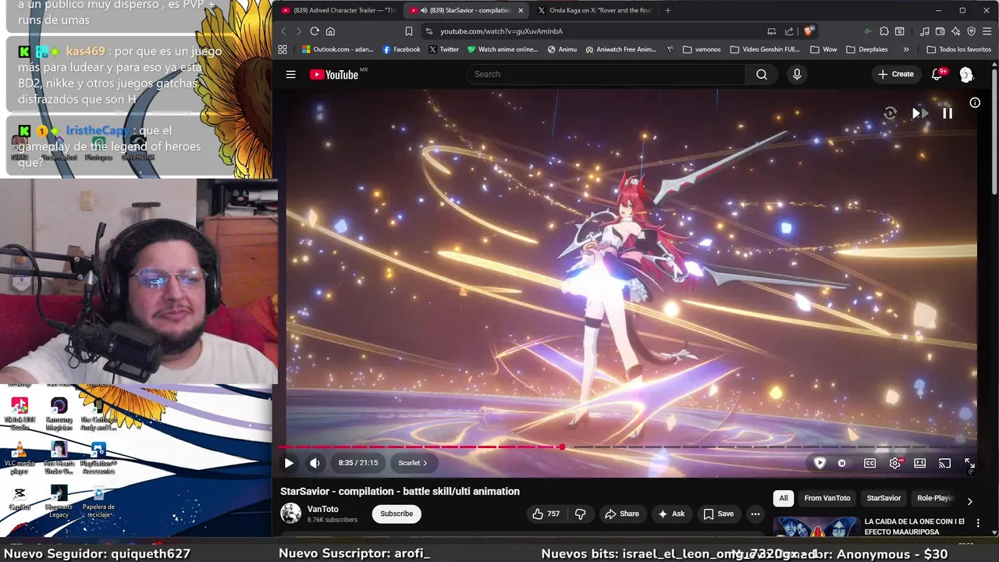The height and width of the screenshot is (562, 999).
Task: Like the video with 757 likes
Action: (546, 514)
